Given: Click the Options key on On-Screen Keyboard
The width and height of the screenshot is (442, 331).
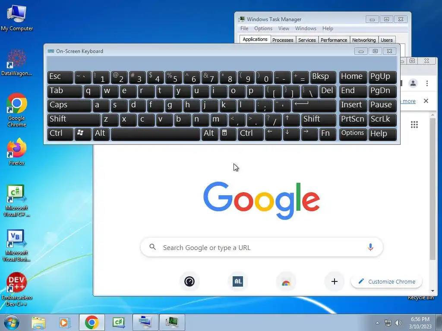Looking at the screenshot, I should tap(353, 134).
